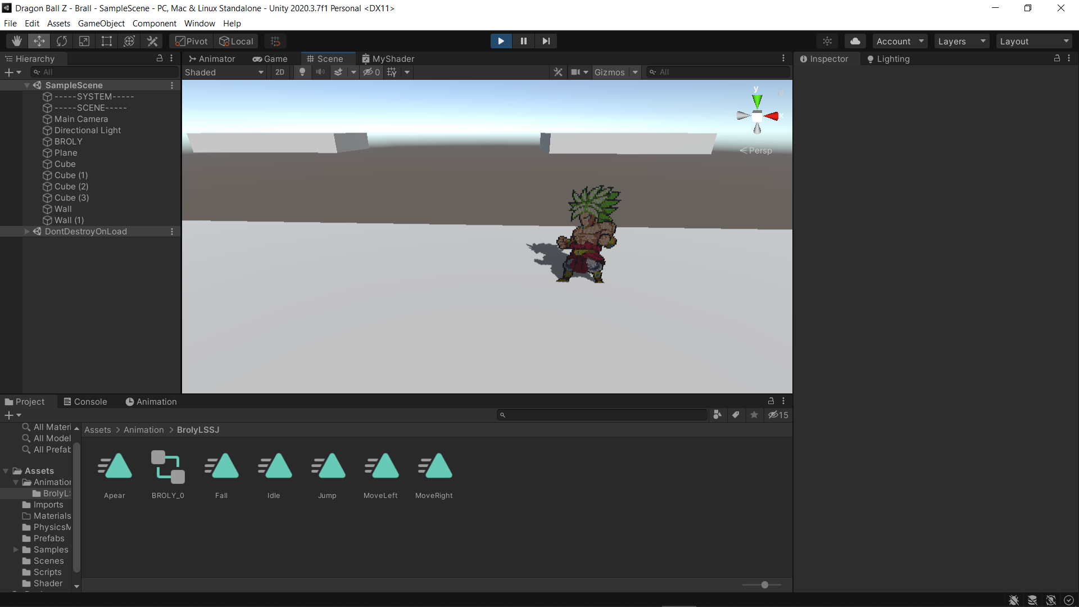Click Search by Type icon in Project

coord(717,415)
